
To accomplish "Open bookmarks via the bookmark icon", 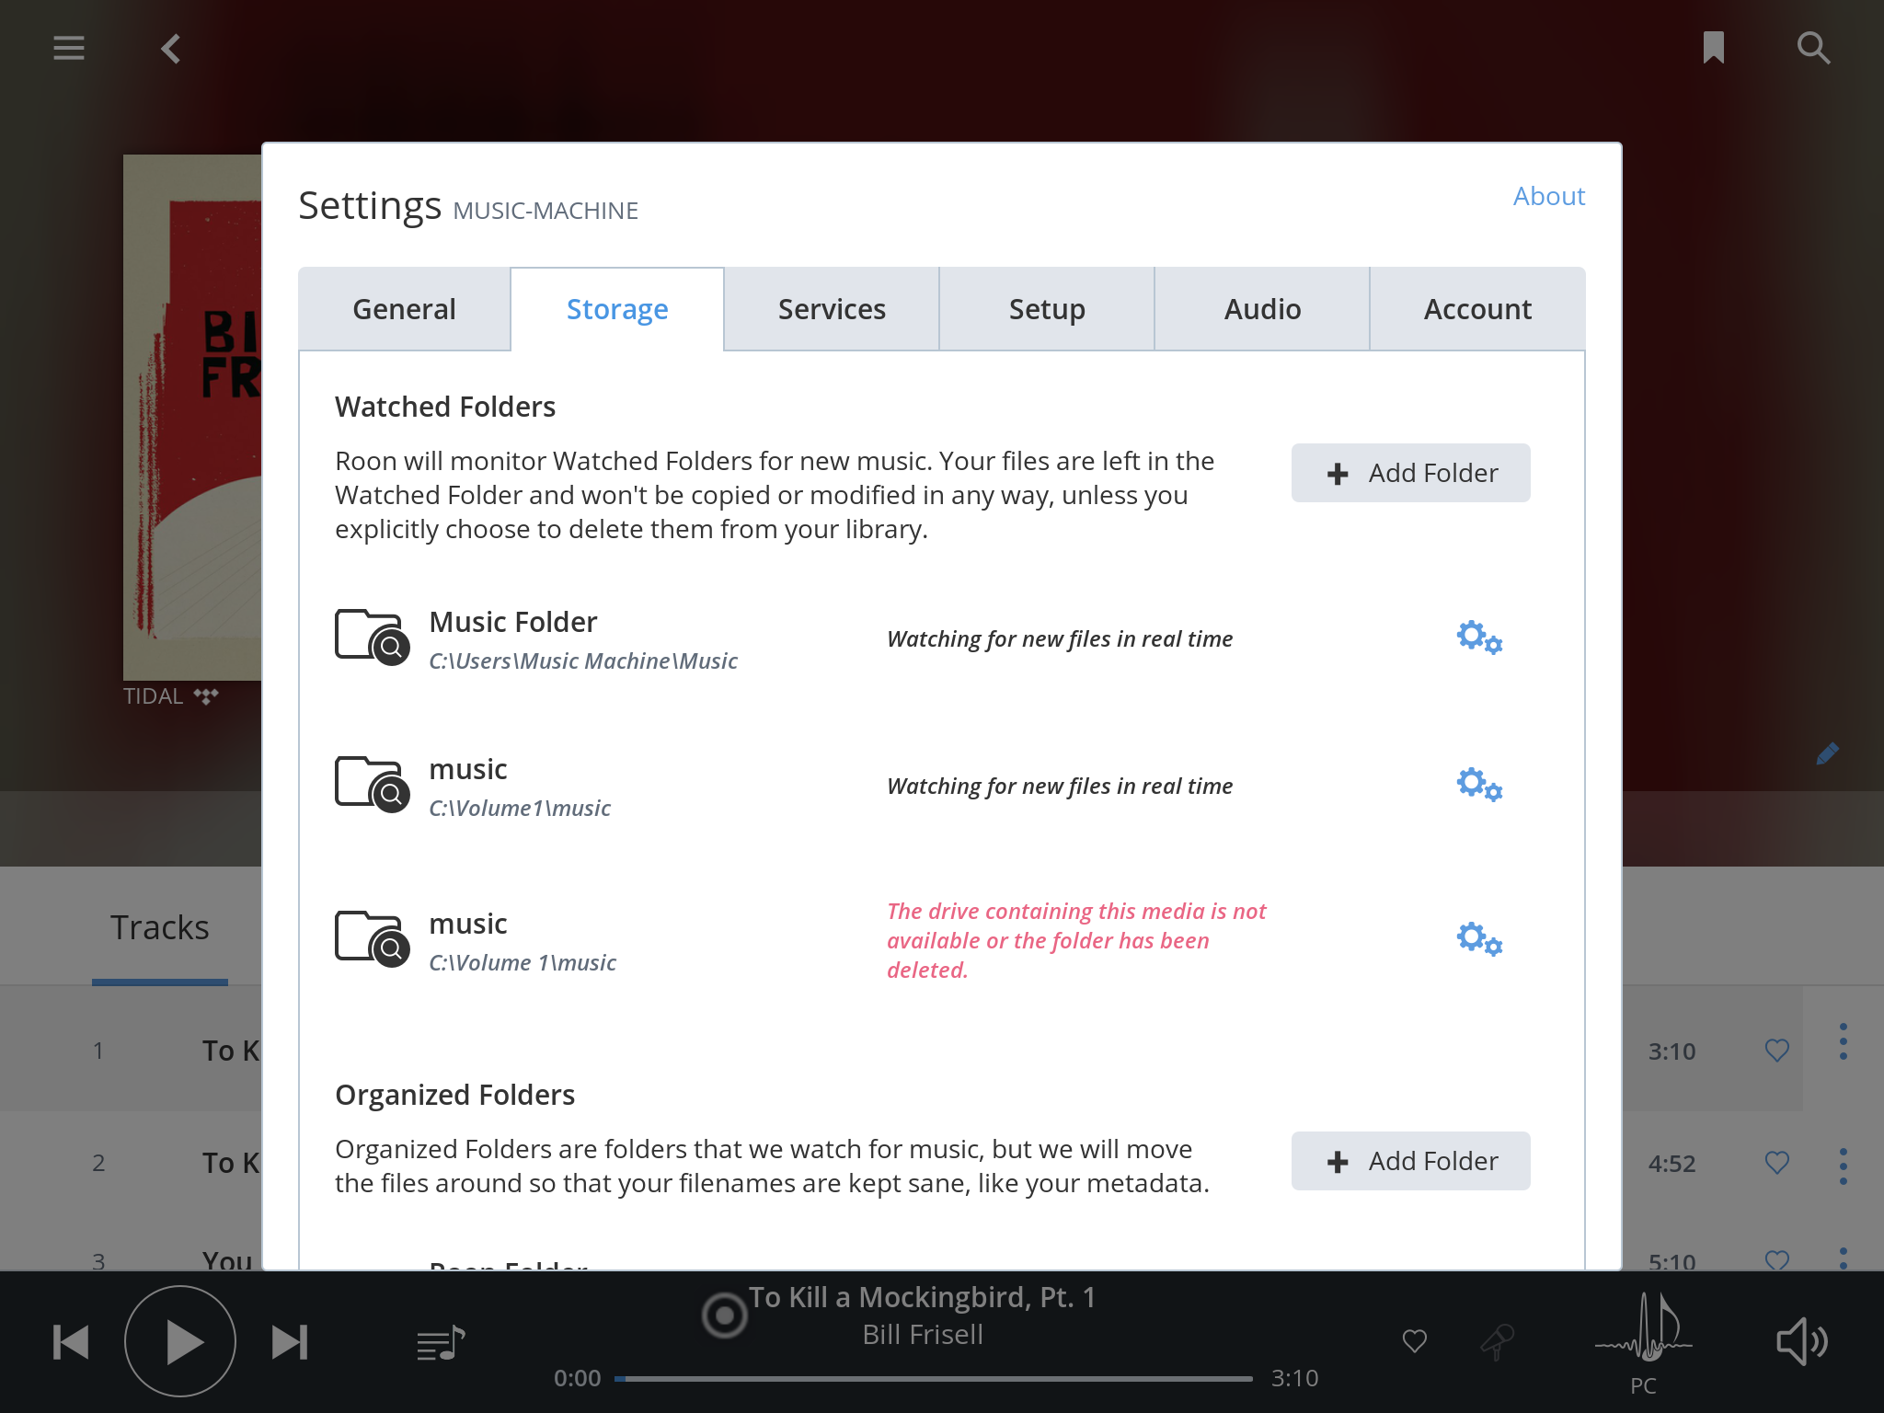I will [1713, 48].
